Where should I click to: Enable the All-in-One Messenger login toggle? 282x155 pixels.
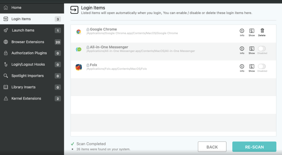pyautogui.click(x=262, y=49)
